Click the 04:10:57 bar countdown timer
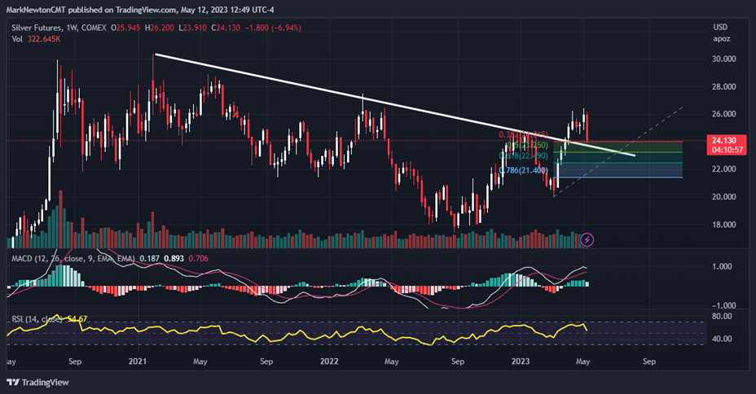 [726, 151]
